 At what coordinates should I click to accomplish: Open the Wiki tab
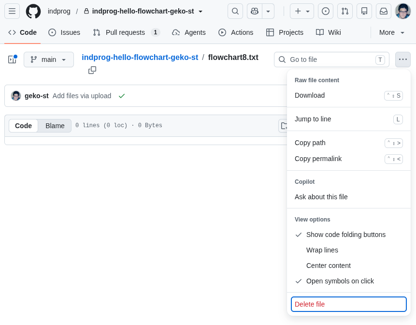(x=329, y=32)
